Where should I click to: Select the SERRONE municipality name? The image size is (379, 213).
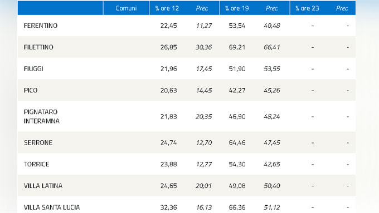click(38, 142)
